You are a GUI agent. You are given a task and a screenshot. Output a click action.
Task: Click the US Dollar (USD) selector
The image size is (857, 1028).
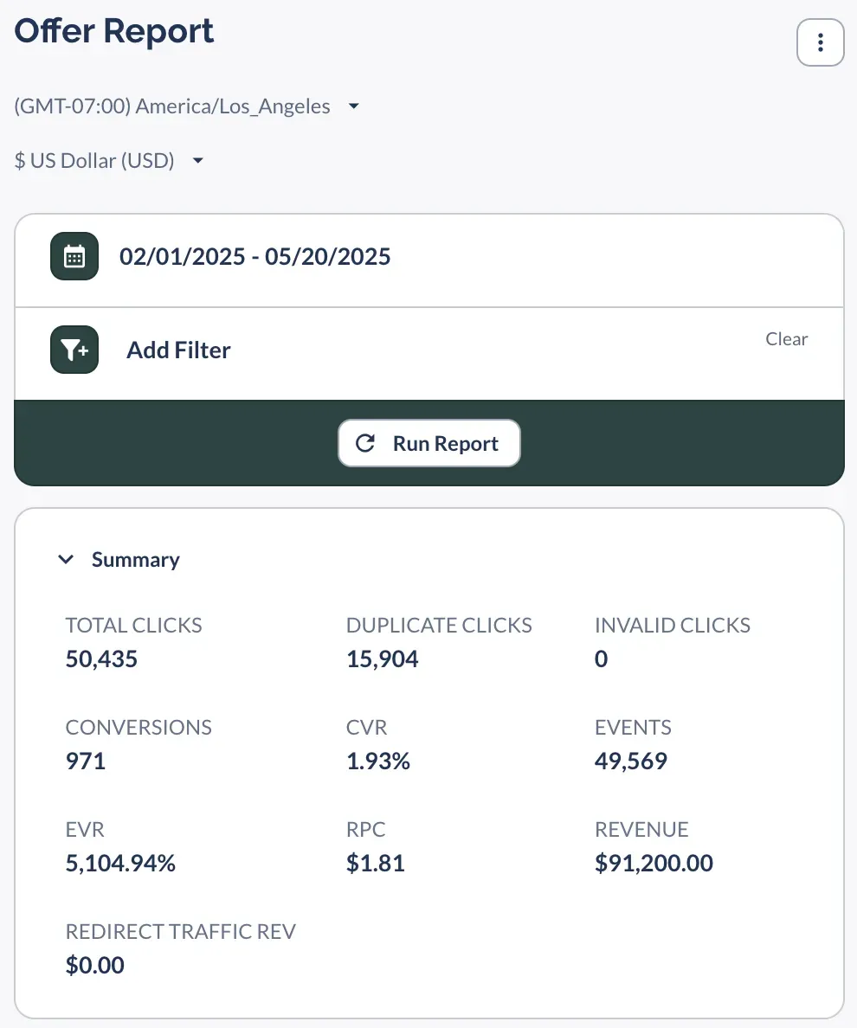[95, 160]
